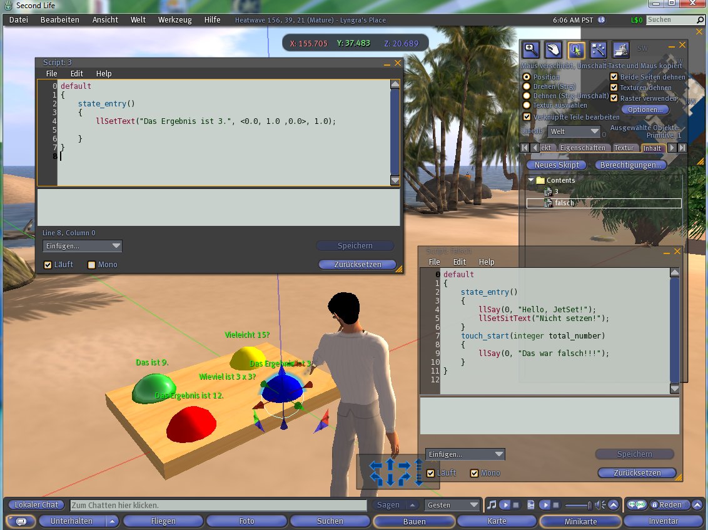Click the Contents folder icon
This screenshot has width=708, height=530.
click(540, 180)
